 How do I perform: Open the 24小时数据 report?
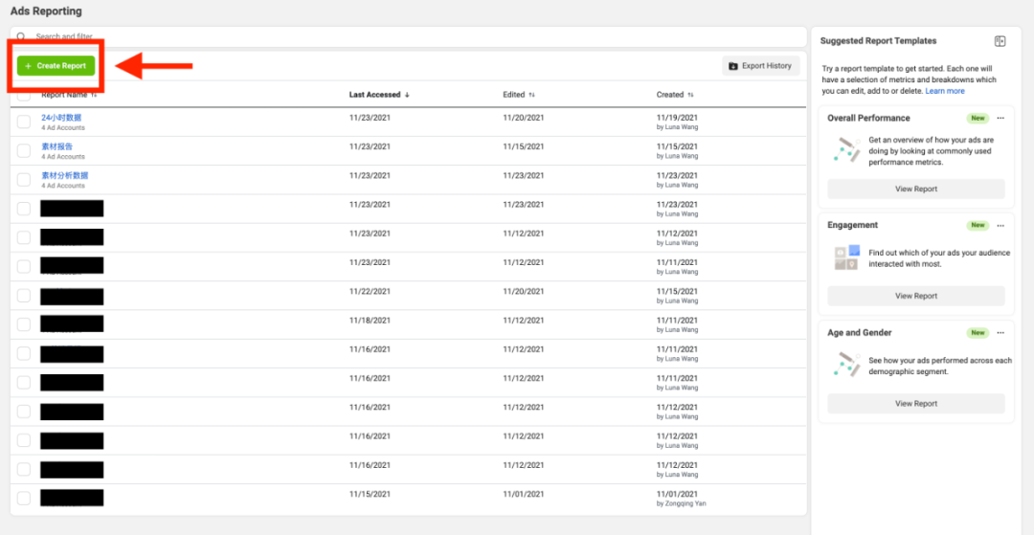click(61, 118)
